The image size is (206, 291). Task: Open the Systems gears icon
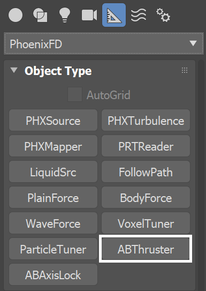point(163,15)
